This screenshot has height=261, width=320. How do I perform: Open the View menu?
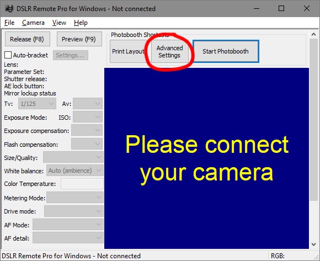(x=59, y=23)
